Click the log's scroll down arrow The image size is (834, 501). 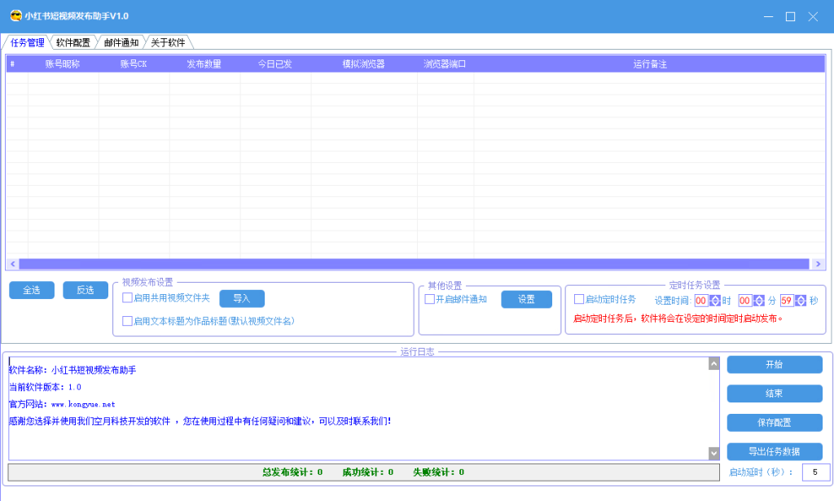[x=713, y=453]
